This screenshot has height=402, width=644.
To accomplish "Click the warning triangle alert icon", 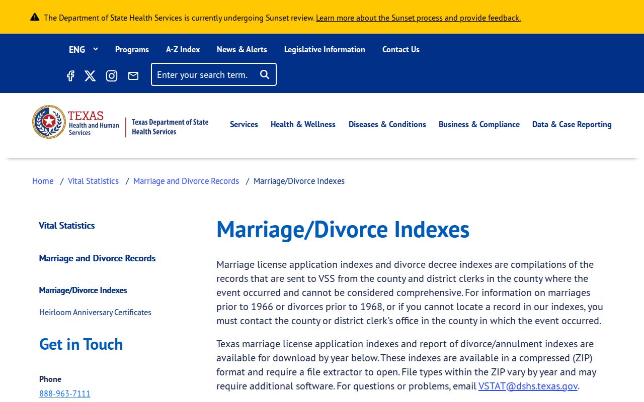I will click(35, 17).
